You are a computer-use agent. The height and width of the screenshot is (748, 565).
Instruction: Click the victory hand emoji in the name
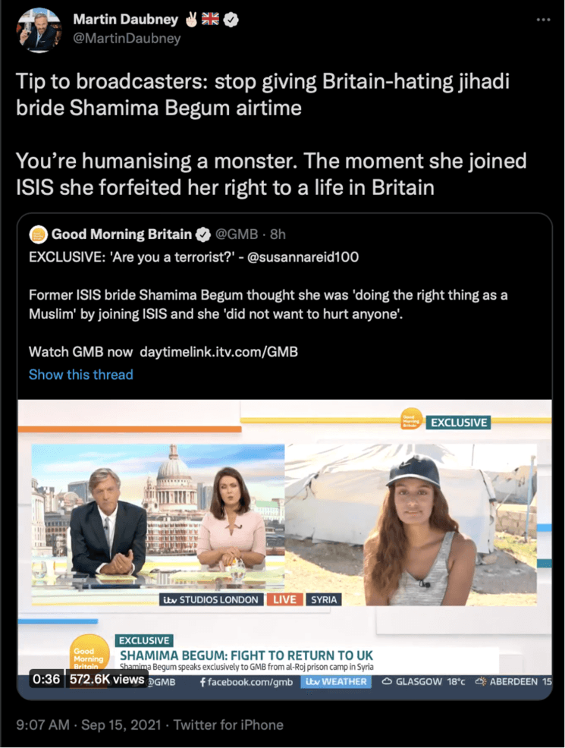(191, 19)
